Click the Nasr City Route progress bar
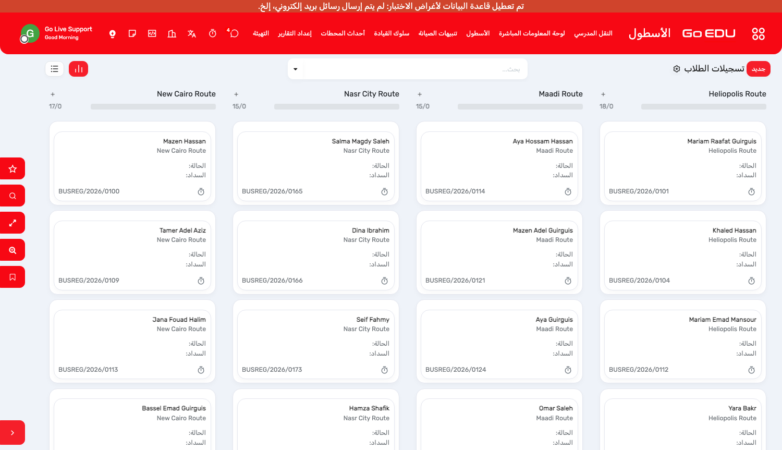 (337, 106)
